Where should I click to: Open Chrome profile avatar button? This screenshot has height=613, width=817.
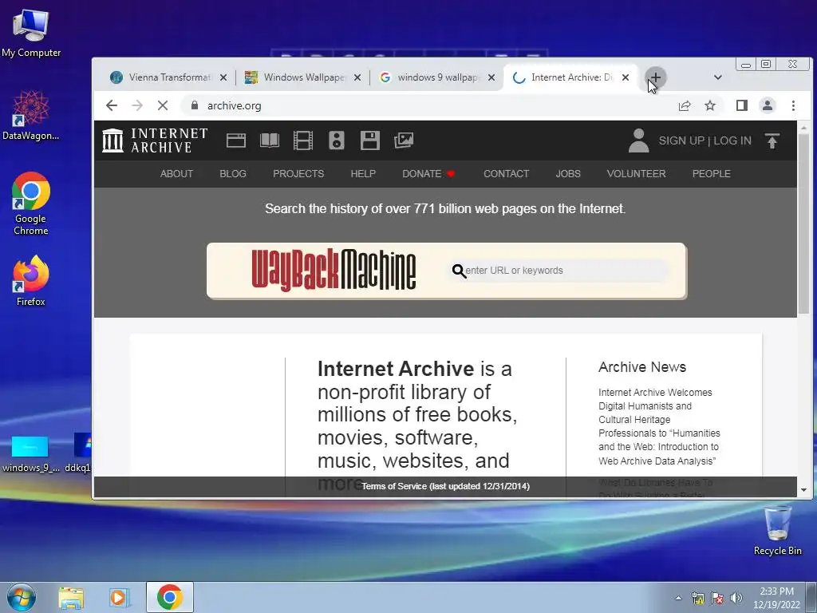click(767, 106)
